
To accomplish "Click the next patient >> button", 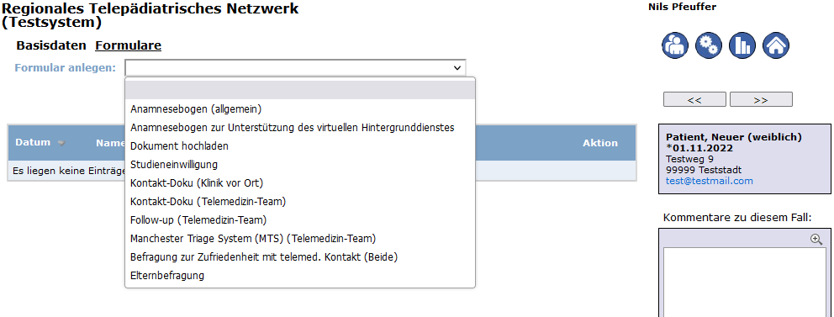I will click(x=761, y=99).
